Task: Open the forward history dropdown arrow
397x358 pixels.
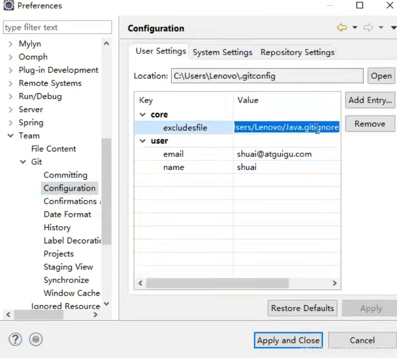Action: pyautogui.click(x=381, y=27)
